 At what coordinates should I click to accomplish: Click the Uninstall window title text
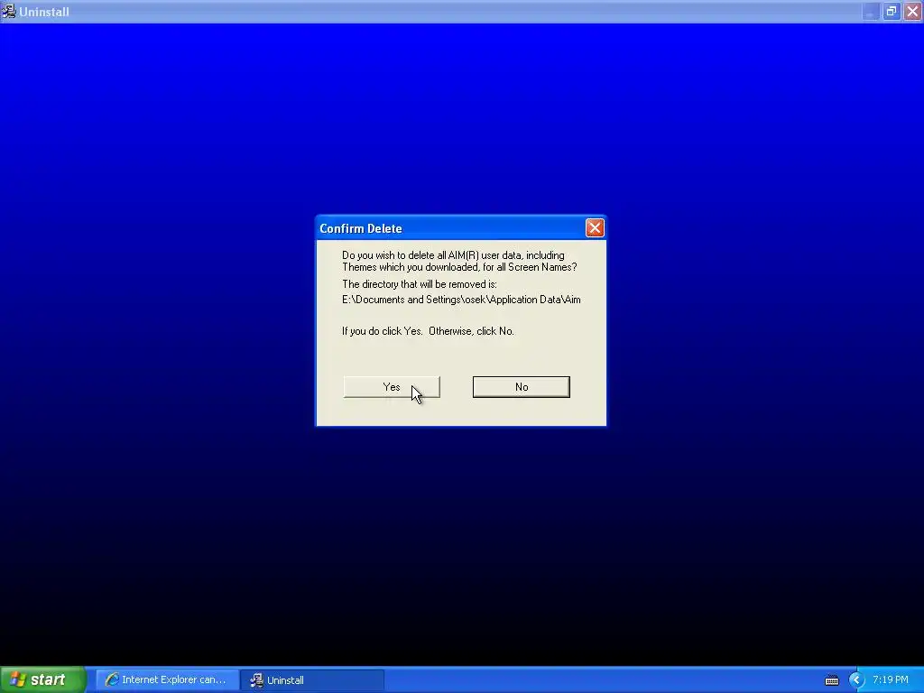point(44,12)
